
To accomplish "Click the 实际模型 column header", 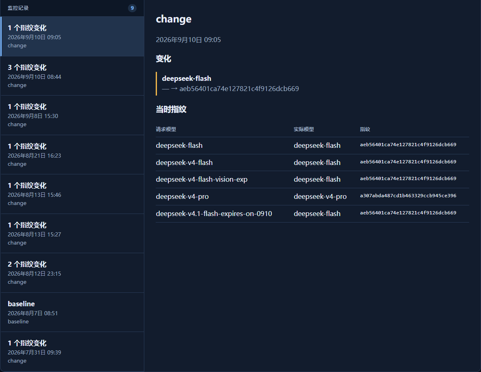I will pos(304,129).
